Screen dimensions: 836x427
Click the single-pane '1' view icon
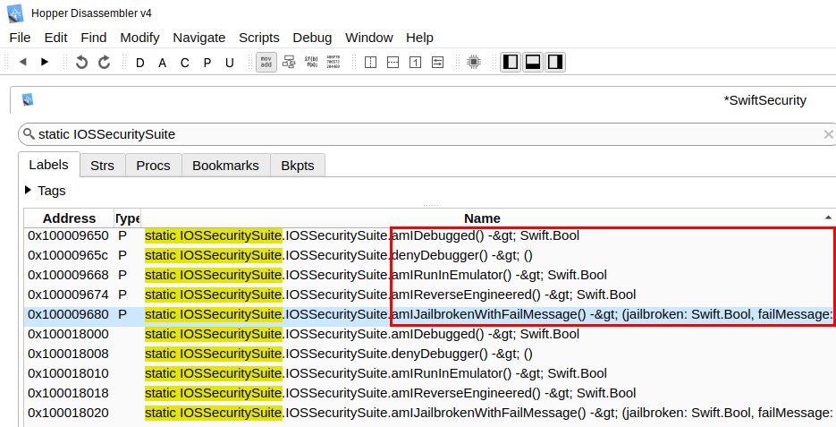click(416, 62)
